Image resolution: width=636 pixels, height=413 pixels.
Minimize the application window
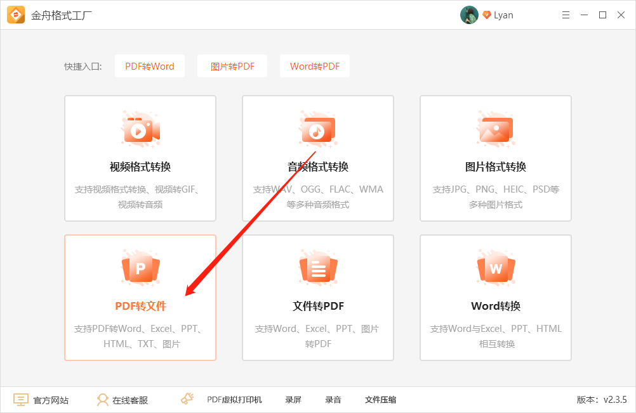[584, 15]
